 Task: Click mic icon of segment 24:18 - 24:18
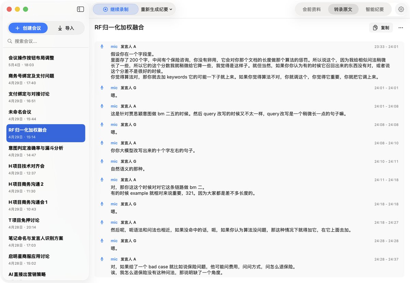[x=102, y=204]
